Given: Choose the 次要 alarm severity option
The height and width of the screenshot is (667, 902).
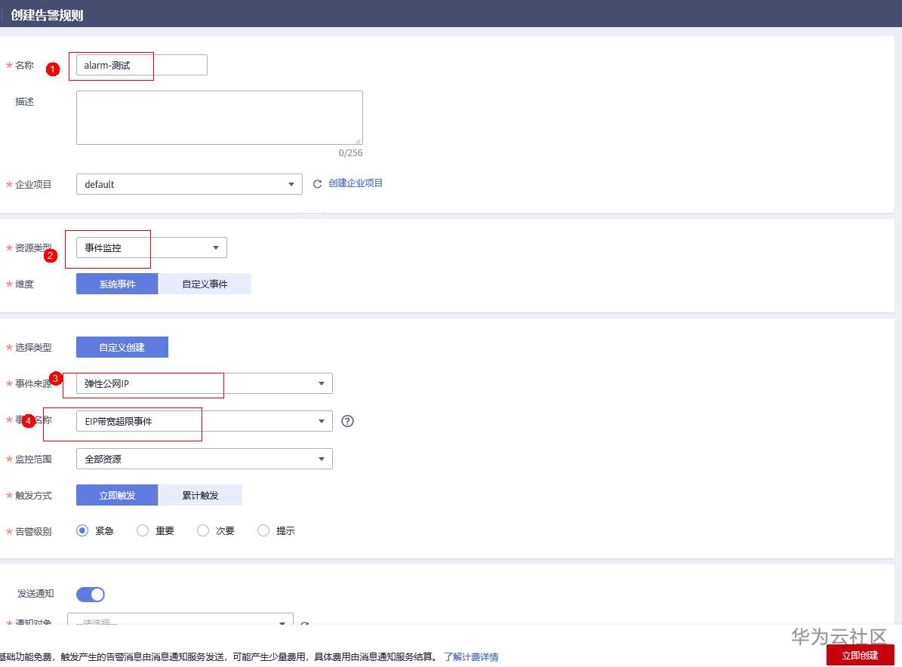Looking at the screenshot, I should (203, 530).
